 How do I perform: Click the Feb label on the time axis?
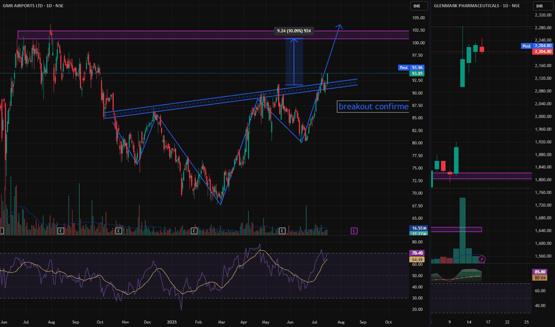click(198, 322)
